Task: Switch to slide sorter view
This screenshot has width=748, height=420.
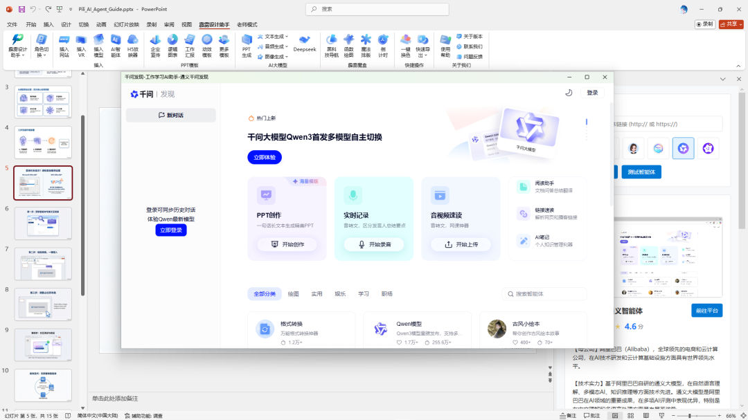Action: tap(631, 416)
